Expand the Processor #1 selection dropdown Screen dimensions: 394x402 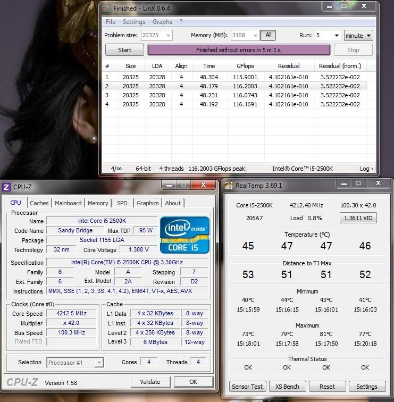coord(99,363)
